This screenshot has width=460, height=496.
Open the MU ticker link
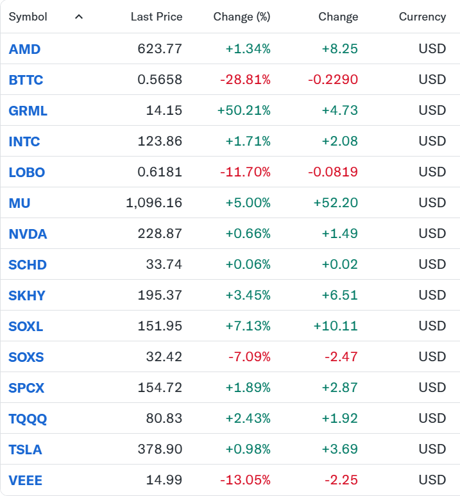tap(19, 203)
